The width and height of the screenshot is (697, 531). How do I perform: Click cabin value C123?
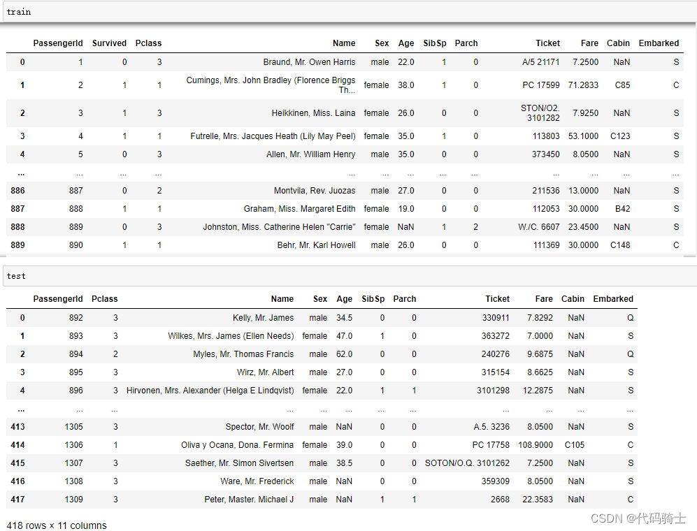[620, 136]
